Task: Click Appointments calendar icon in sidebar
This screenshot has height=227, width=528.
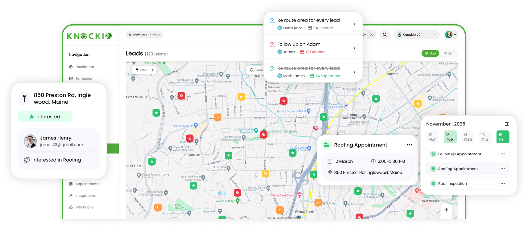Action: [x=71, y=184]
